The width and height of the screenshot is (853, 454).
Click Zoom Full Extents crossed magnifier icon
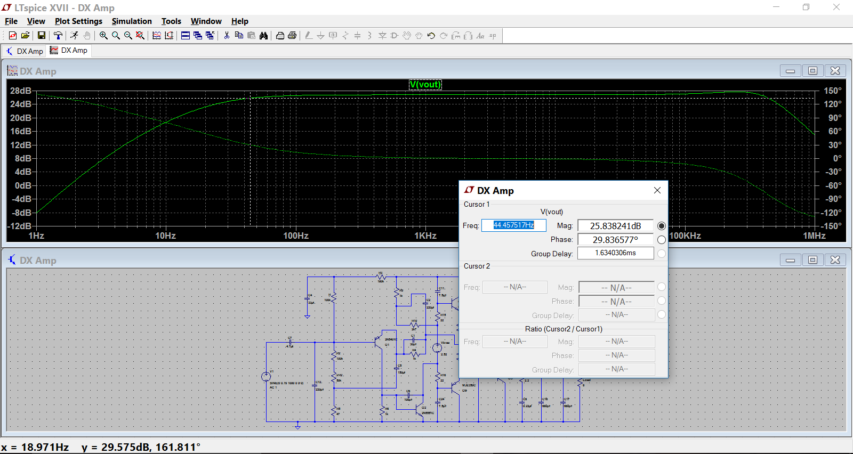coord(140,36)
